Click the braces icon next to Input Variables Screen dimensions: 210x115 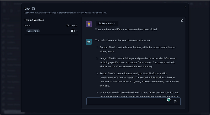point(25,20)
